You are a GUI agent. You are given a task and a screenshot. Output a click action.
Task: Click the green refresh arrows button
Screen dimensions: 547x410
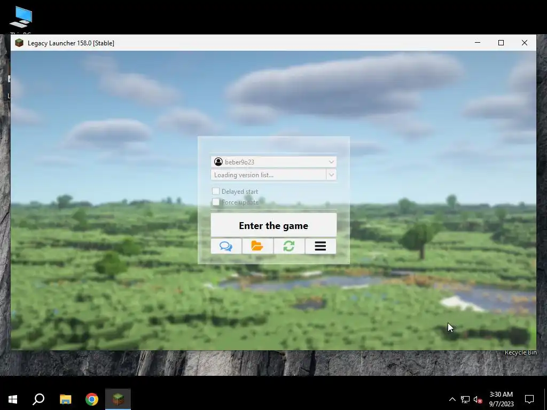[x=289, y=246]
